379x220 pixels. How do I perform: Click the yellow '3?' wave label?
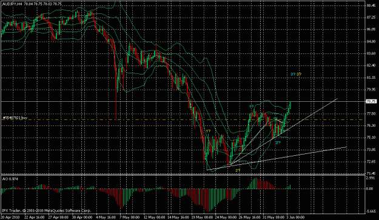click(x=299, y=74)
